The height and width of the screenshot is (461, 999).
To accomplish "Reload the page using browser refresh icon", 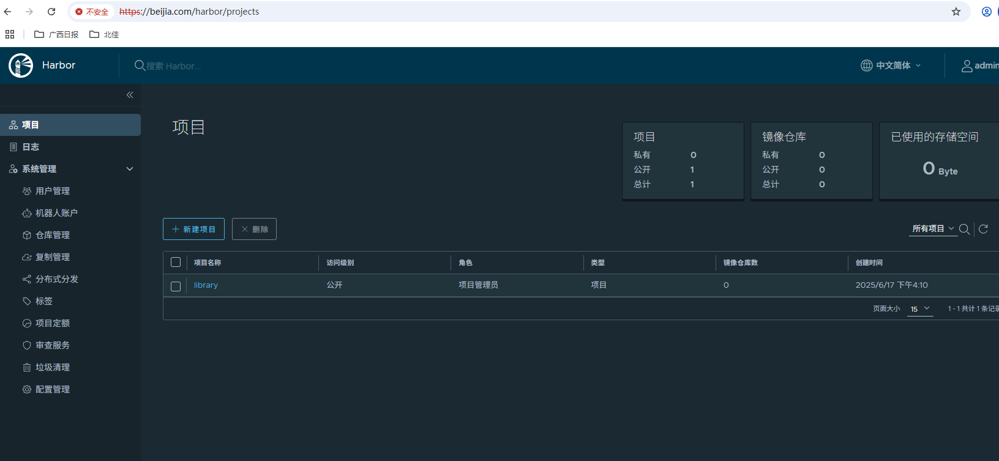I will click(51, 12).
